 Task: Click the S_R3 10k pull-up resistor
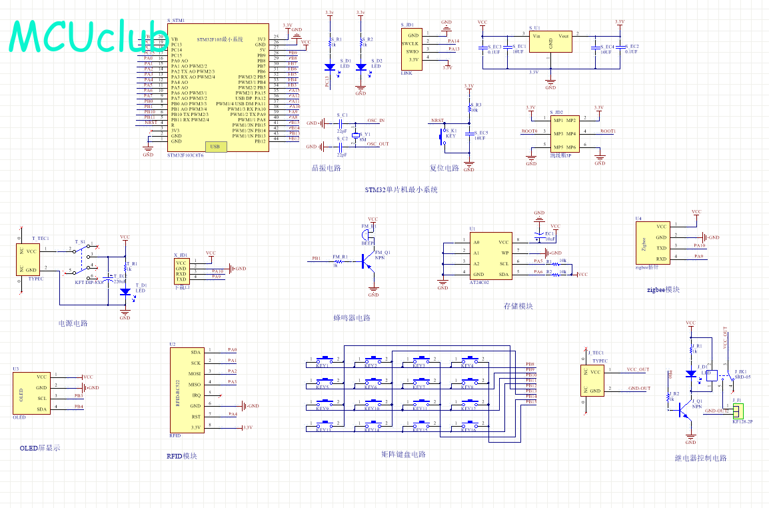(x=469, y=107)
